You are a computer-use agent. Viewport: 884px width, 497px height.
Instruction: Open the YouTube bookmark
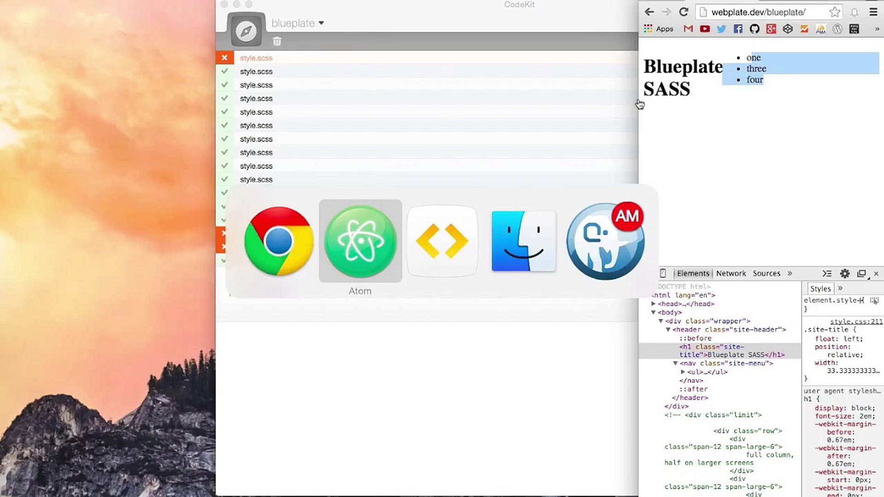[705, 29]
